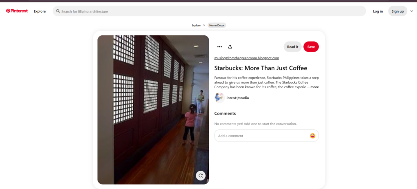Save the pin with the red Save button

point(311,47)
